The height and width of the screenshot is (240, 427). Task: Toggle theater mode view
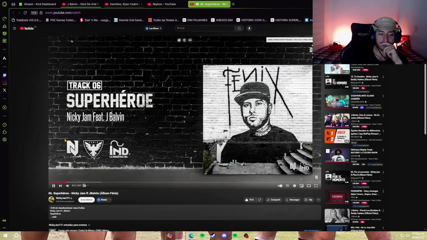pyautogui.click(x=309, y=186)
